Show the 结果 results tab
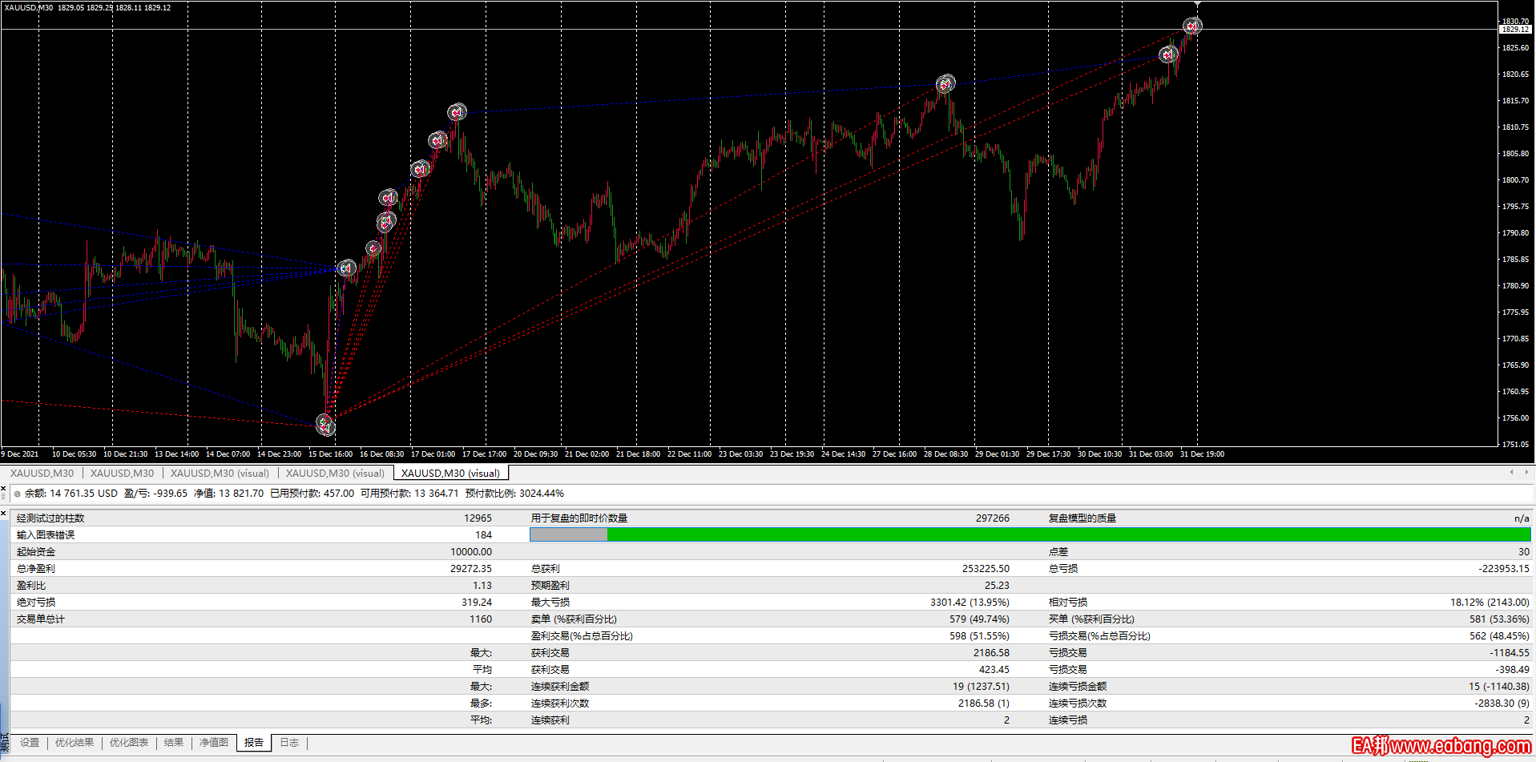Screen dimensions: 1536x762 (174, 743)
